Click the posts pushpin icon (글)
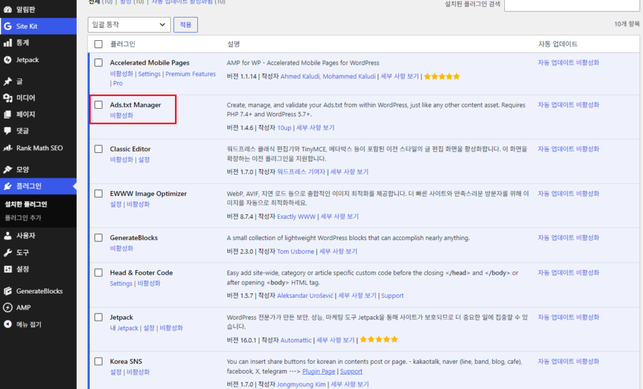The height and width of the screenshot is (389, 643). pos(8,81)
